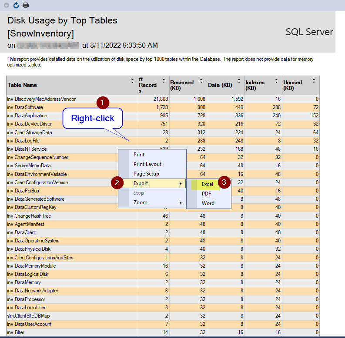Viewport: 345px width, 338px height.
Task: Sort by the Unused (KB) column arrows
Action: pos(314,81)
